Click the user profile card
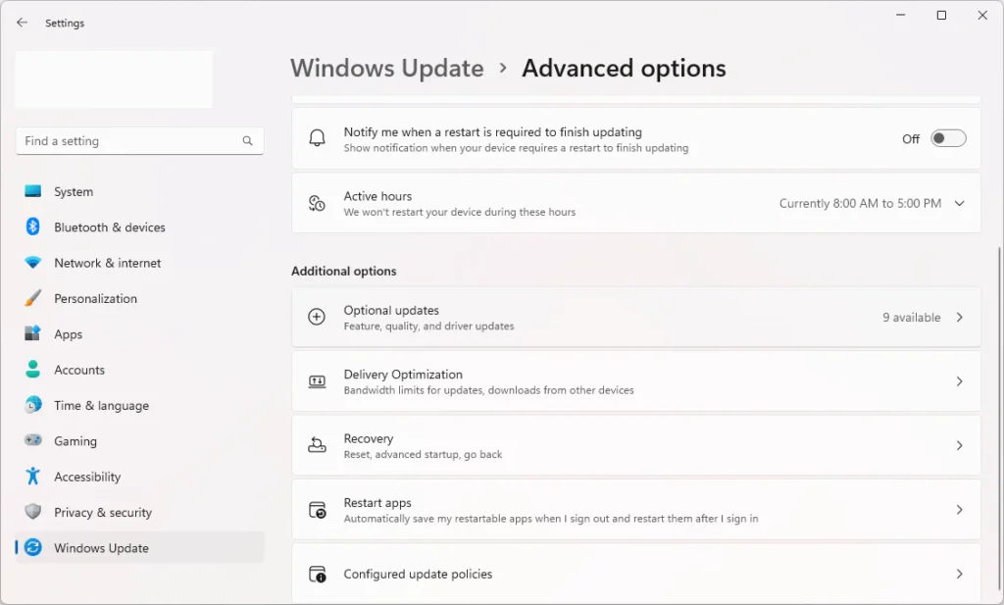 pos(114,78)
